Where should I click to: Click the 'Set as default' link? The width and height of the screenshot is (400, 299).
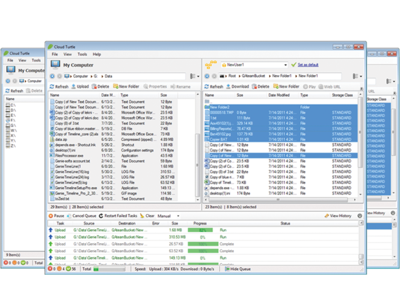click(307, 64)
